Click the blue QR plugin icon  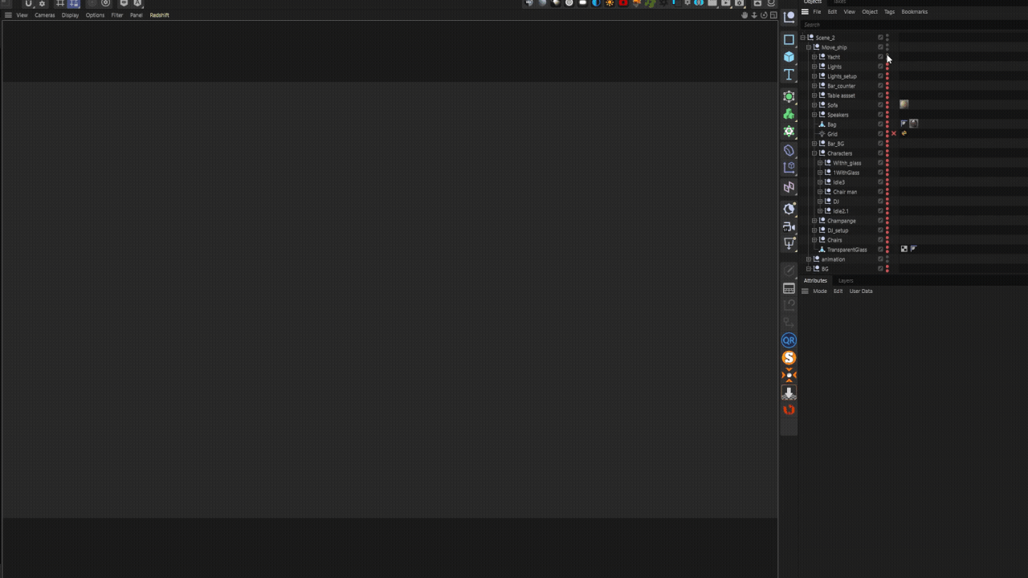tap(789, 340)
